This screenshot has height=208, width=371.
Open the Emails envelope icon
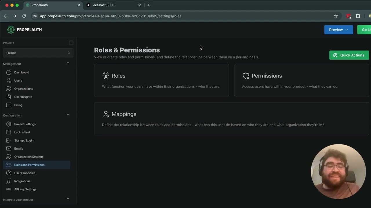(x=9, y=148)
